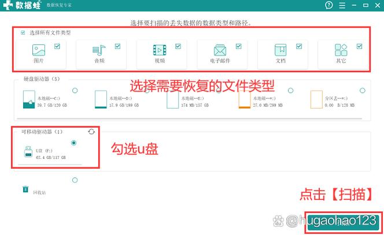Minimize the window
The height and width of the screenshot is (235, 384).
coord(354,5)
